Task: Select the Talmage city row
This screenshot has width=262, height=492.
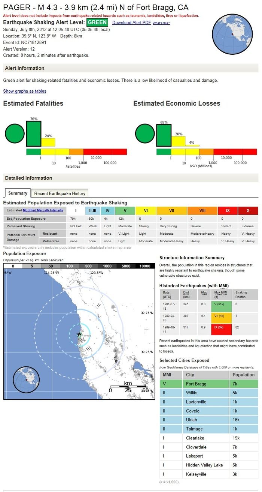Action: [209, 429]
